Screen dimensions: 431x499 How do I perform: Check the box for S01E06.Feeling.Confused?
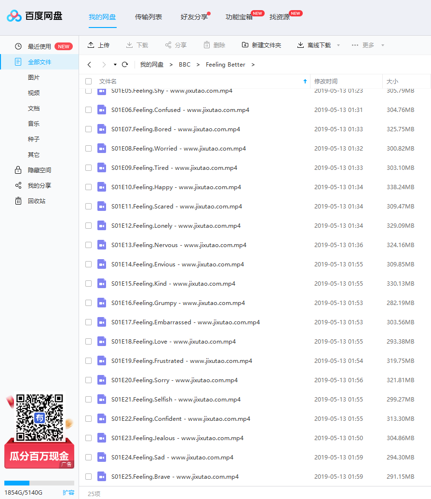click(x=88, y=110)
